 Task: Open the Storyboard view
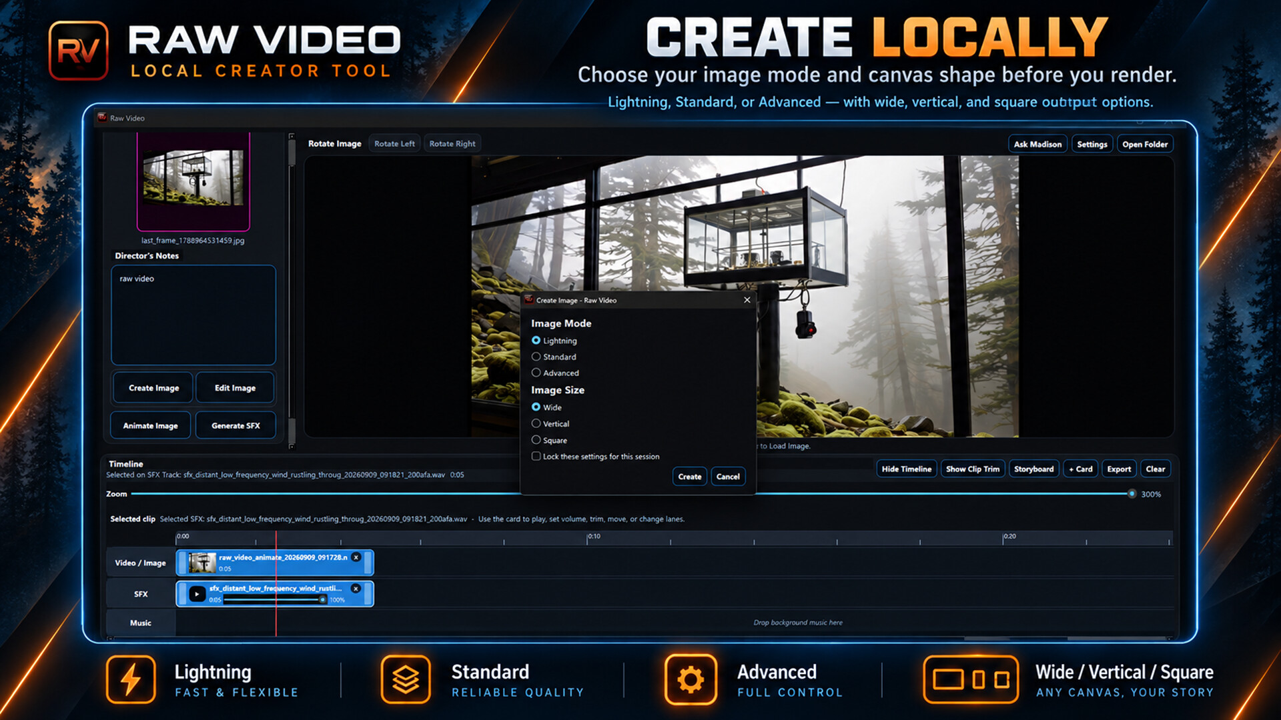point(1034,469)
